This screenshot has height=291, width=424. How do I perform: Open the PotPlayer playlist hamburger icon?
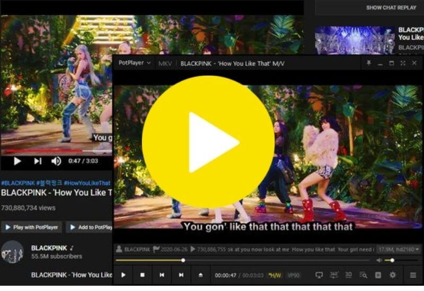(413, 275)
